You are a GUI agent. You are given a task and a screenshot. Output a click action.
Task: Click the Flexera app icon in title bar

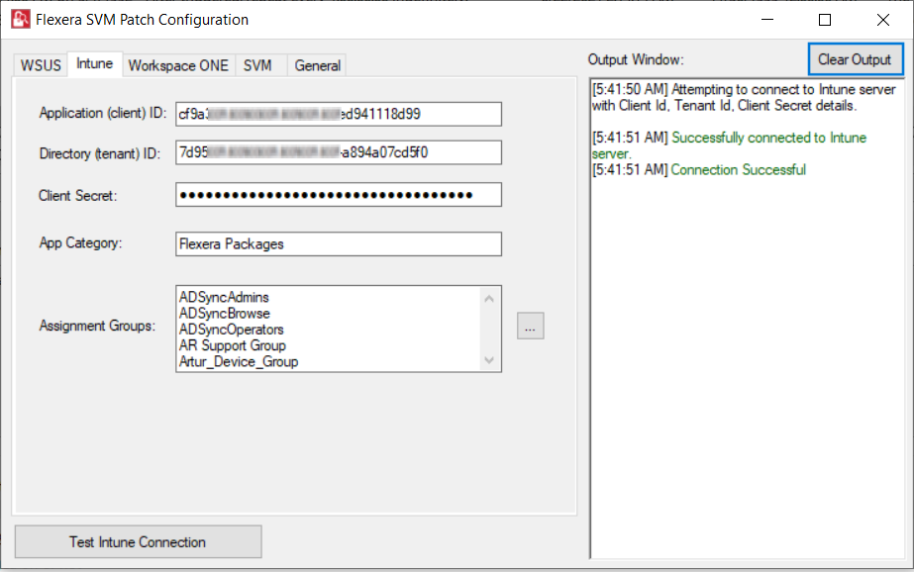(x=20, y=20)
